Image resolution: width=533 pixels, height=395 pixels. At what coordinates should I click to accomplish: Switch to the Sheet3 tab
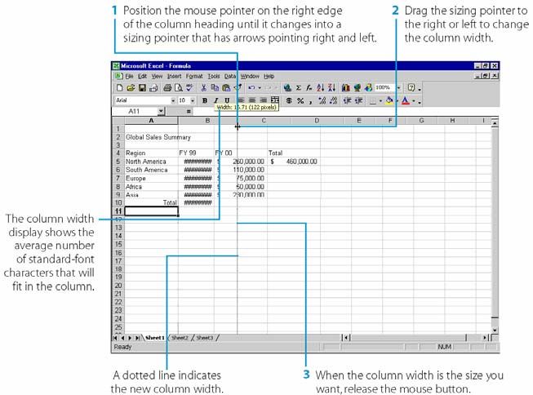(205, 338)
